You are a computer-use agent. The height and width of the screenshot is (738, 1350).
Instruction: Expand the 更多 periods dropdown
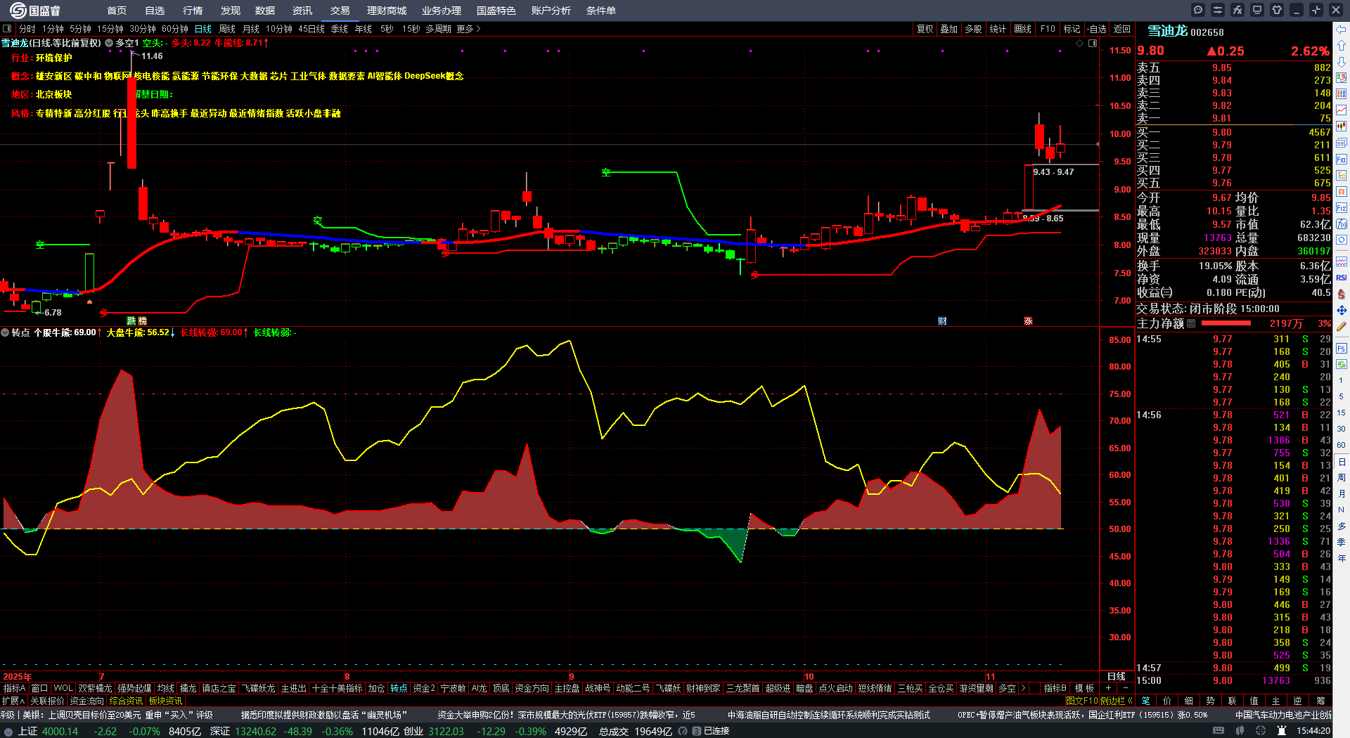point(468,29)
